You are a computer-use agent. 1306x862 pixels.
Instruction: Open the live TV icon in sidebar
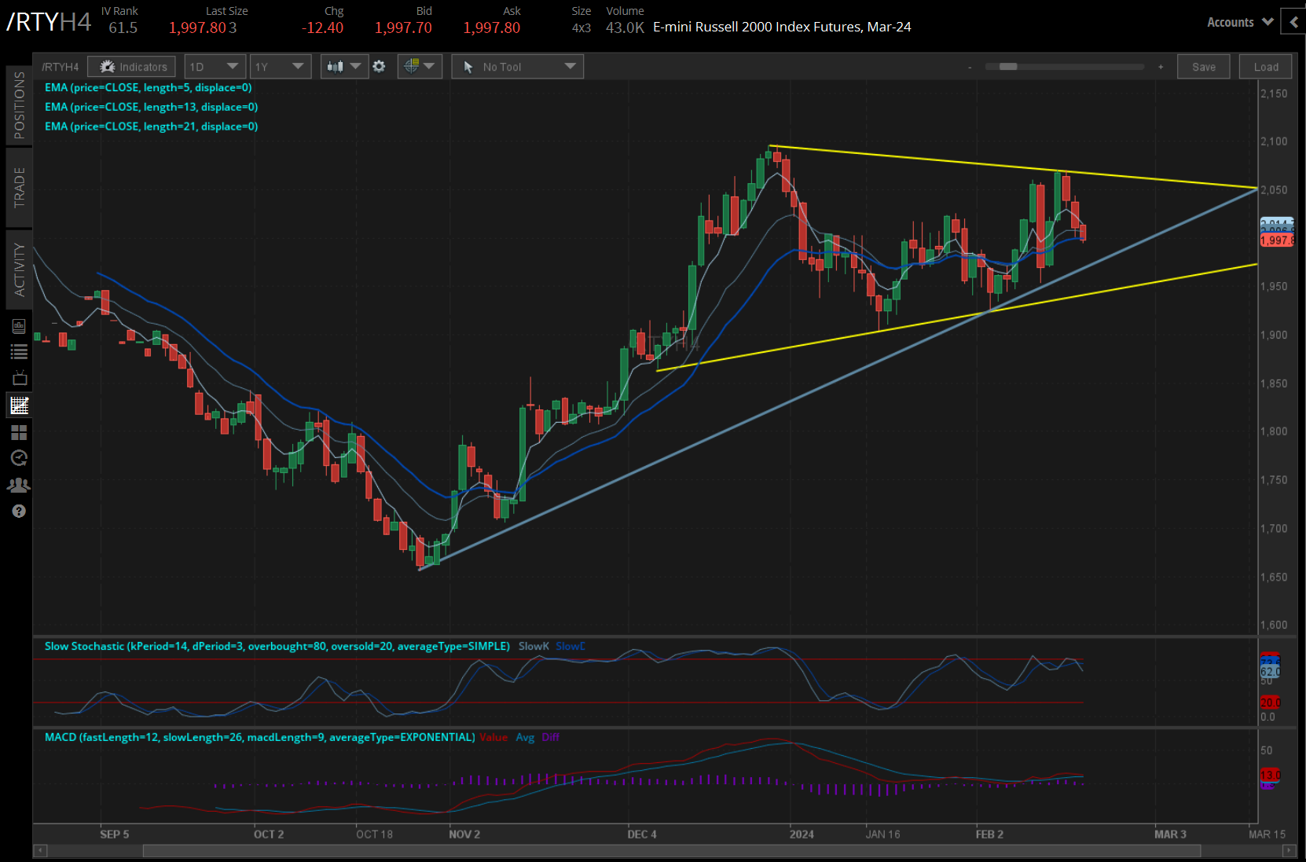pyautogui.click(x=19, y=378)
